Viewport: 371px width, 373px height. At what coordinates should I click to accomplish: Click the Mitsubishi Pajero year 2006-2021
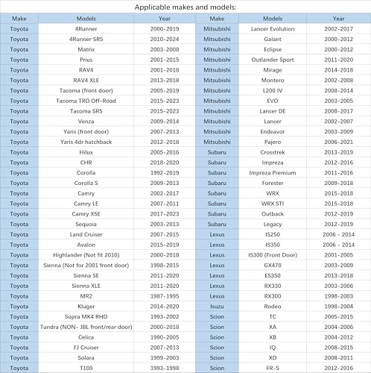point(338,142)
